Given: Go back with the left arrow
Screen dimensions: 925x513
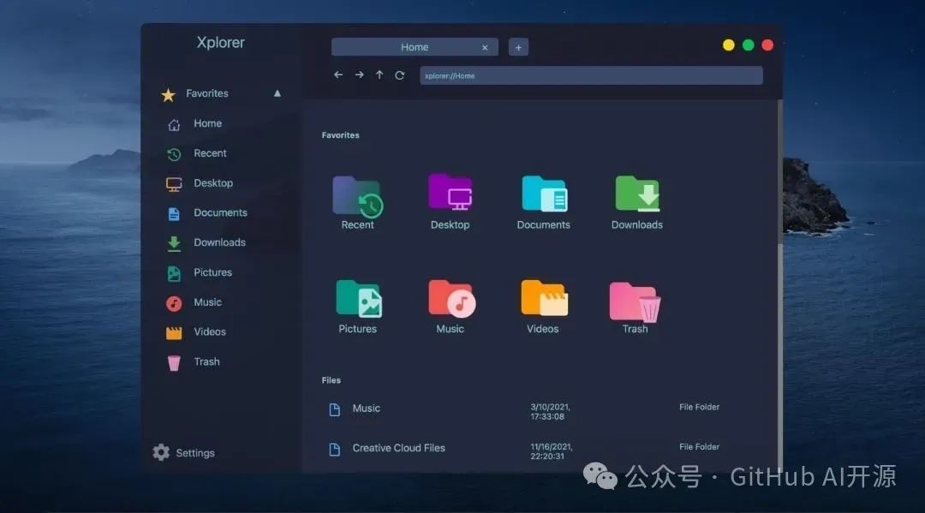Looking at the screenshot, I should click(338, 75).
